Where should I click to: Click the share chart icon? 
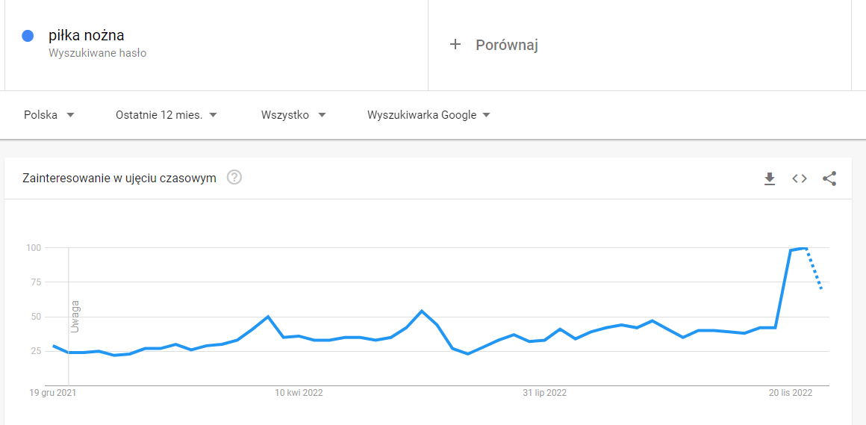point(829,179)
